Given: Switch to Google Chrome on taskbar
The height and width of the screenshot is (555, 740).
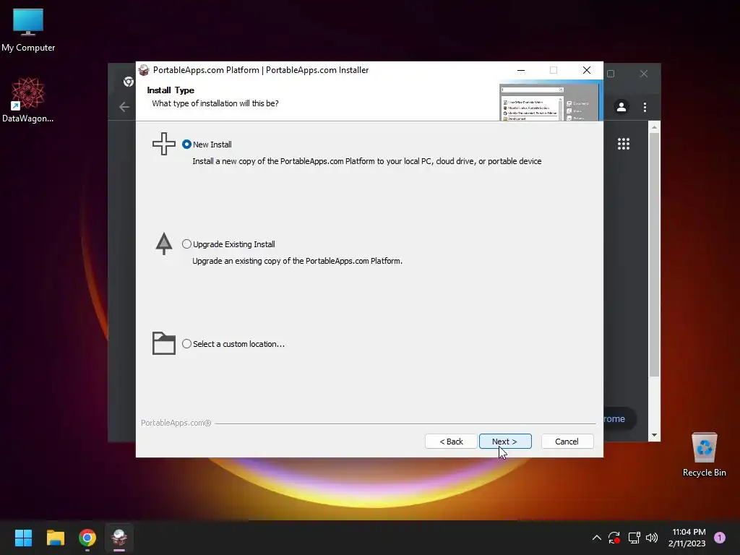Looking at the screenshot, I should coord(87,538).
